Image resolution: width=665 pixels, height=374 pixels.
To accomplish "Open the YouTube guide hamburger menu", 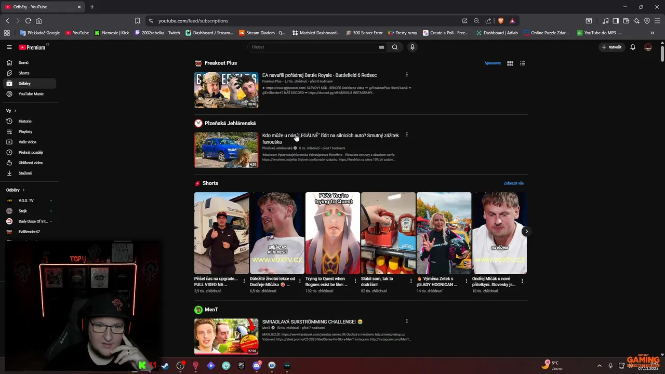I will click(9, 47).
